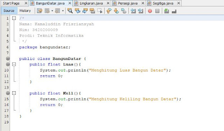Click class name "BangunDatar" in declaration
Screen dimensions: 224x131
coord(67,59)
